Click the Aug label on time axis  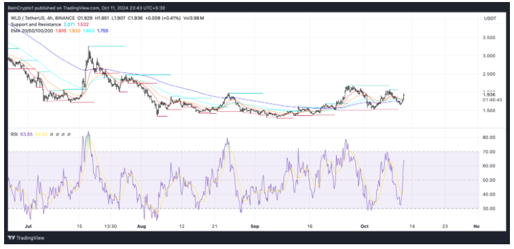tap(141, 226)
